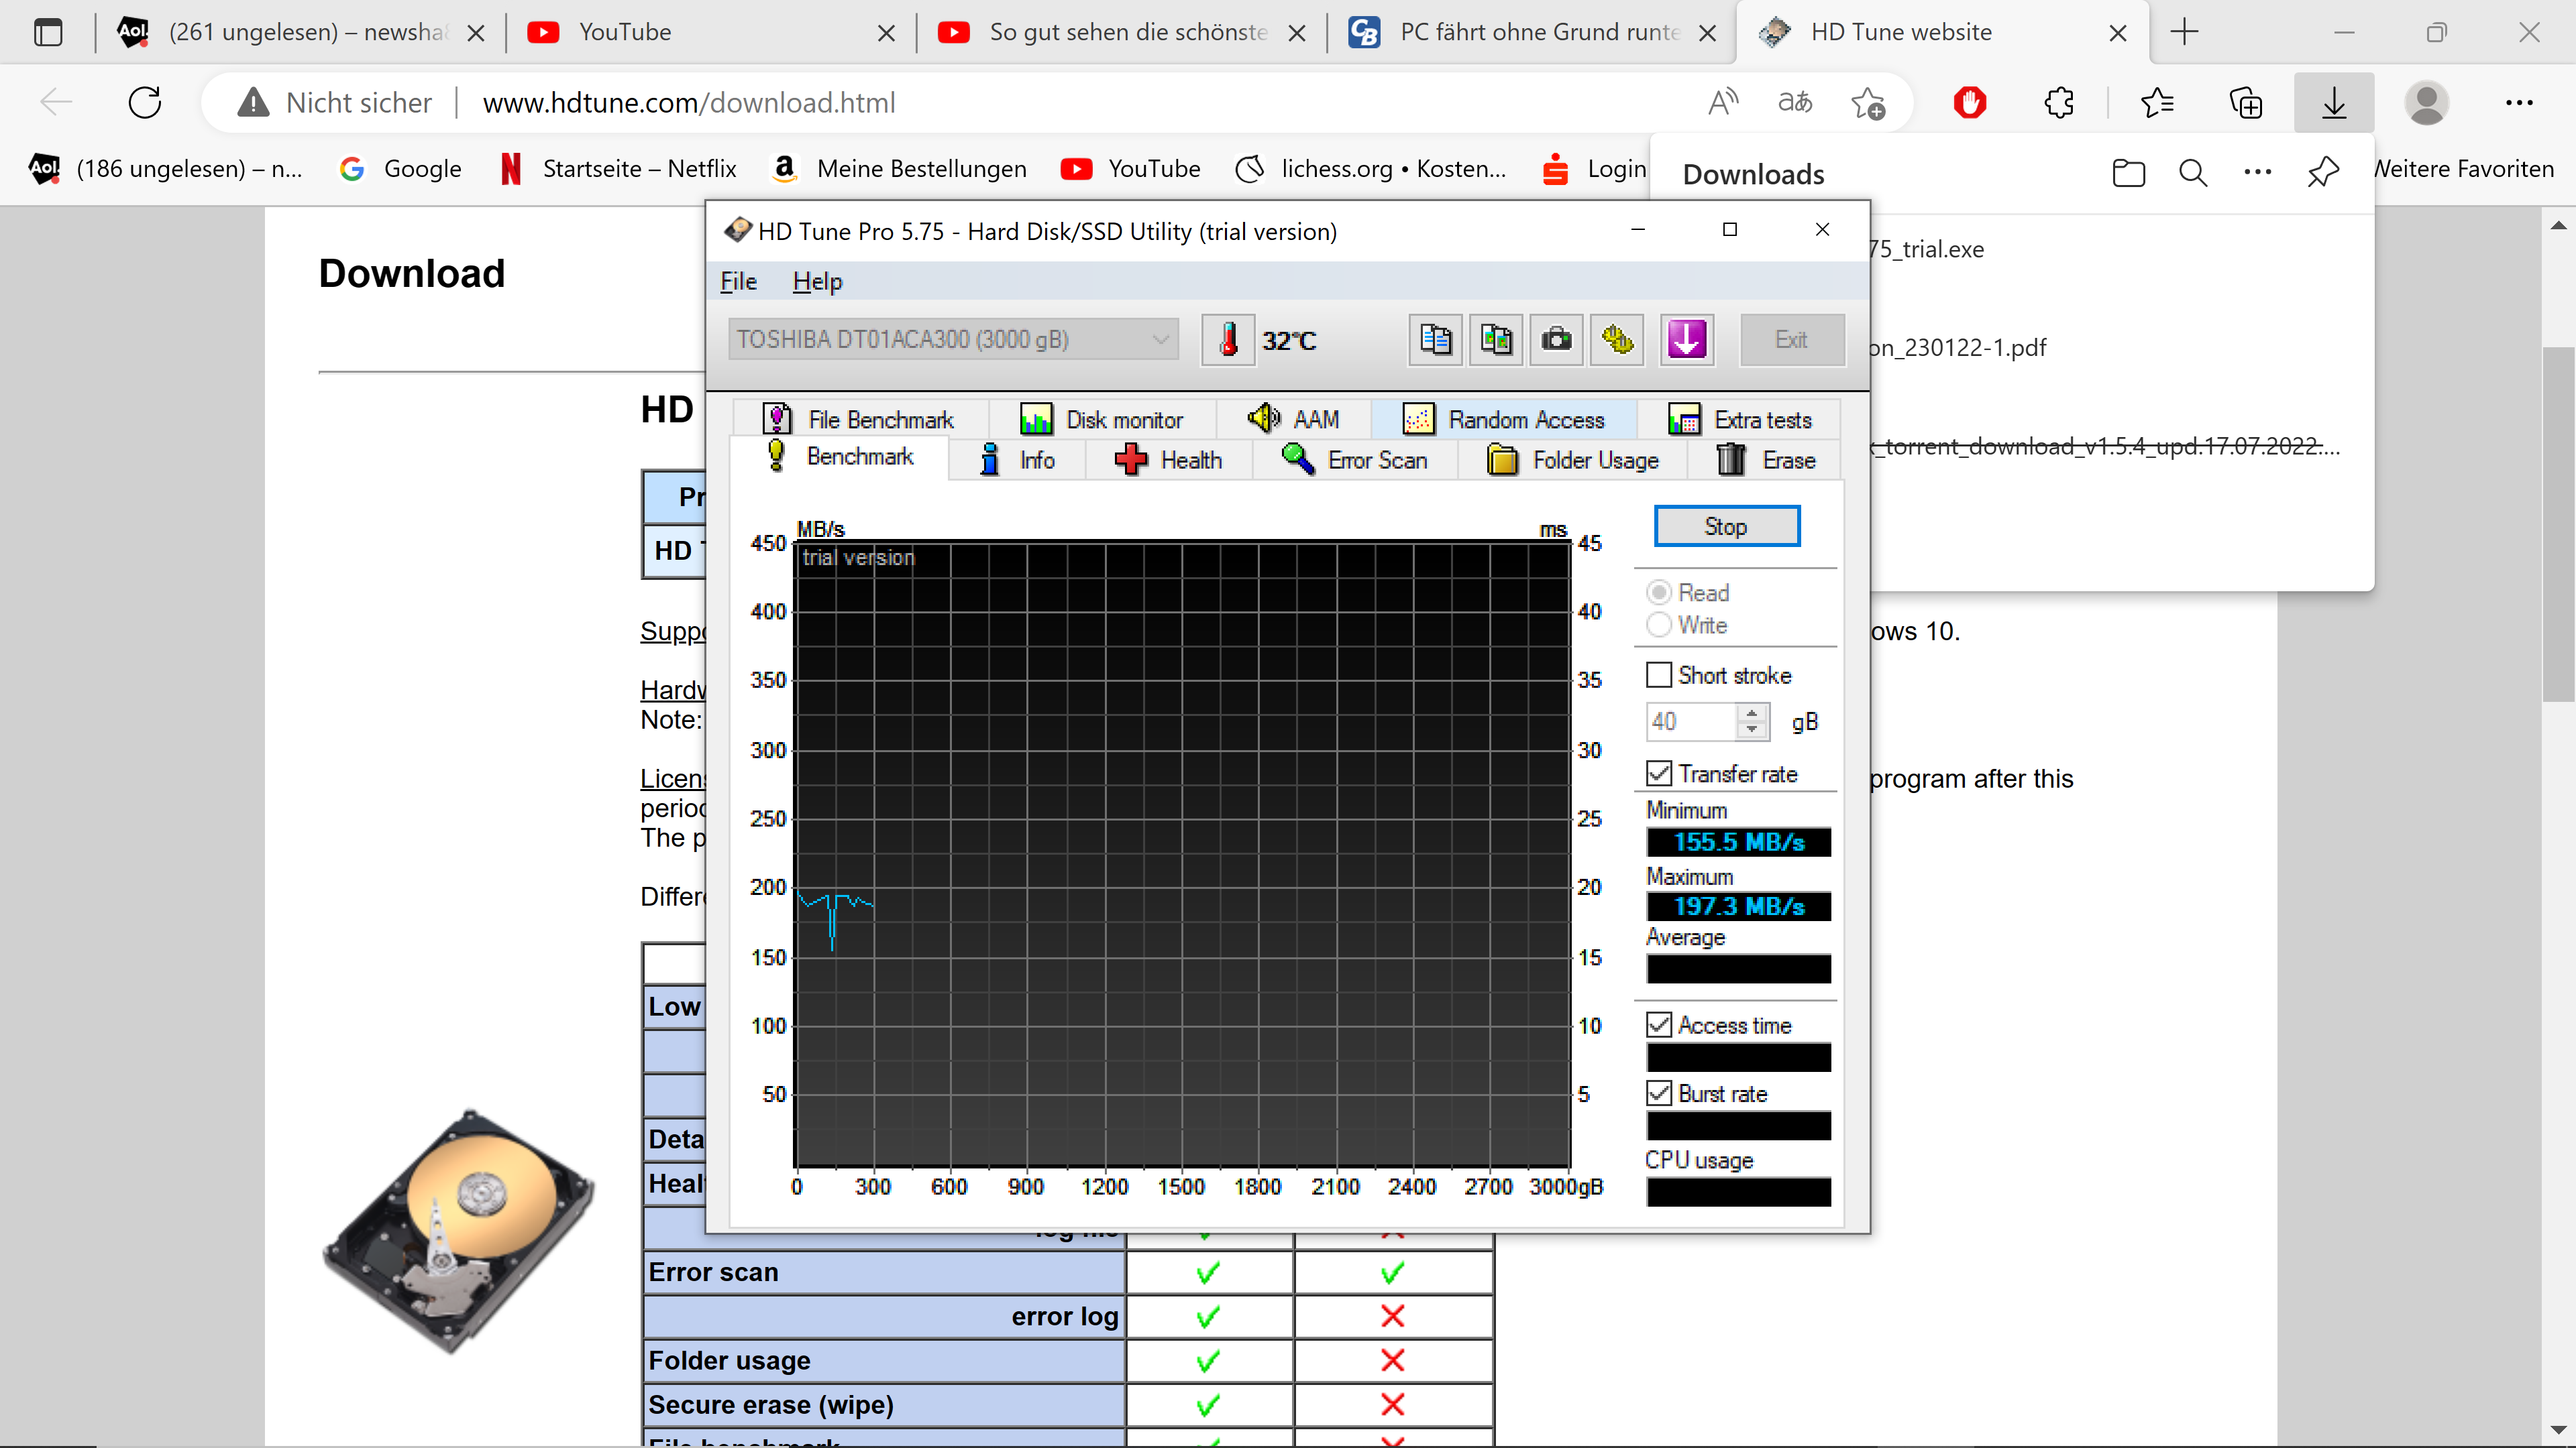Open Weitere Favoriten folder
The image size is (2576, 1448).
(2463, 169)
